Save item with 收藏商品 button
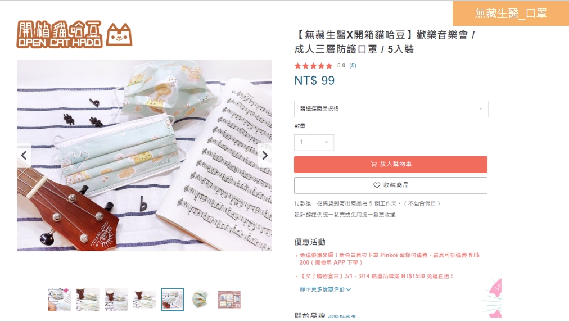Viewport: 569px width, 322px height. (390, 185)
